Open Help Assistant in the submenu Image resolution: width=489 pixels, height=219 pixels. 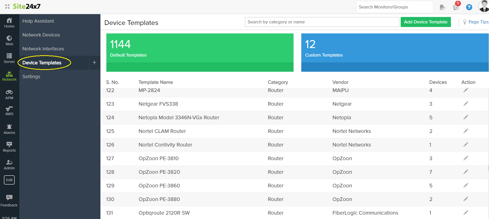point(38,21)
